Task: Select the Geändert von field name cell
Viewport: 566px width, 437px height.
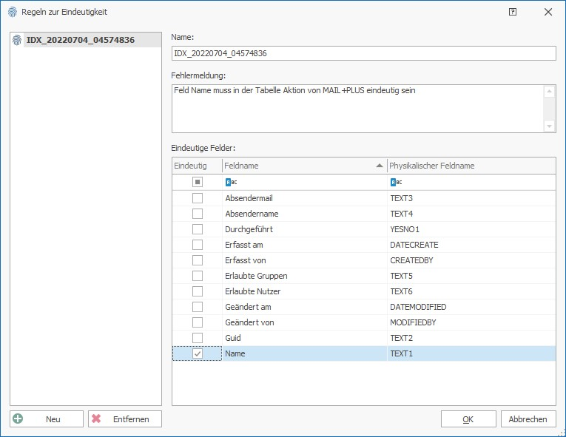Action: pos(305,322)
